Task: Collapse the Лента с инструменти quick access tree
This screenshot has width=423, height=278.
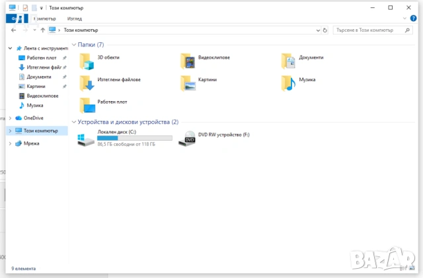Action: [x=10, y=48]
